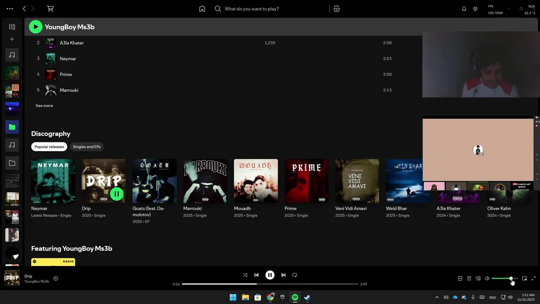Open Prime single cover
Screen dimensions: 540x304
pos(307,181)
